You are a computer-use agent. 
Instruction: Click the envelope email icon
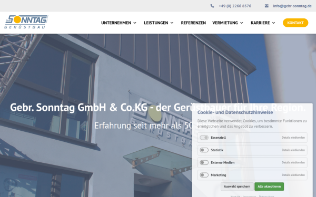[x=266, y=6]
